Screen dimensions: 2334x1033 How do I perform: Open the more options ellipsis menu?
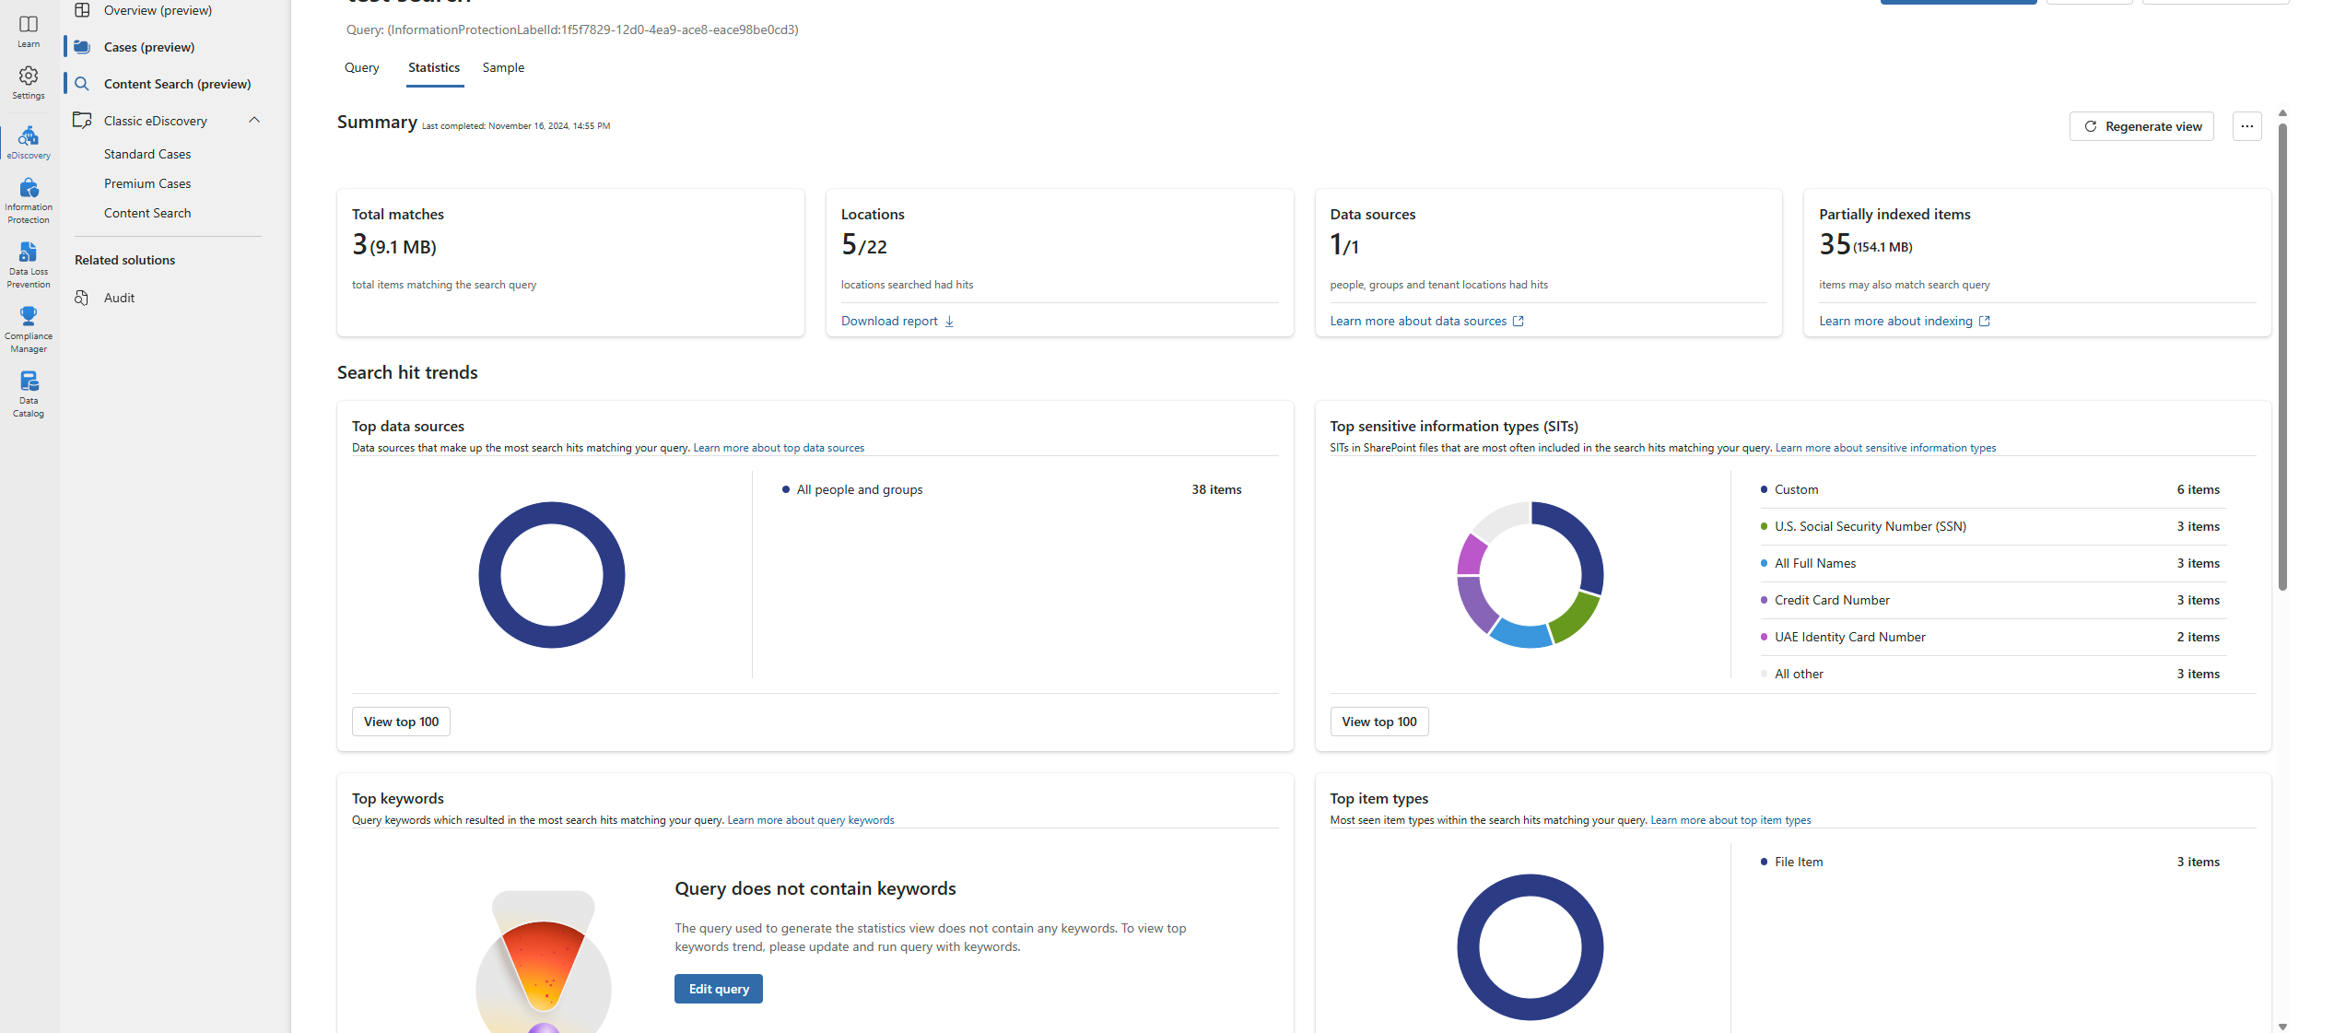[x=2247, y=126]
